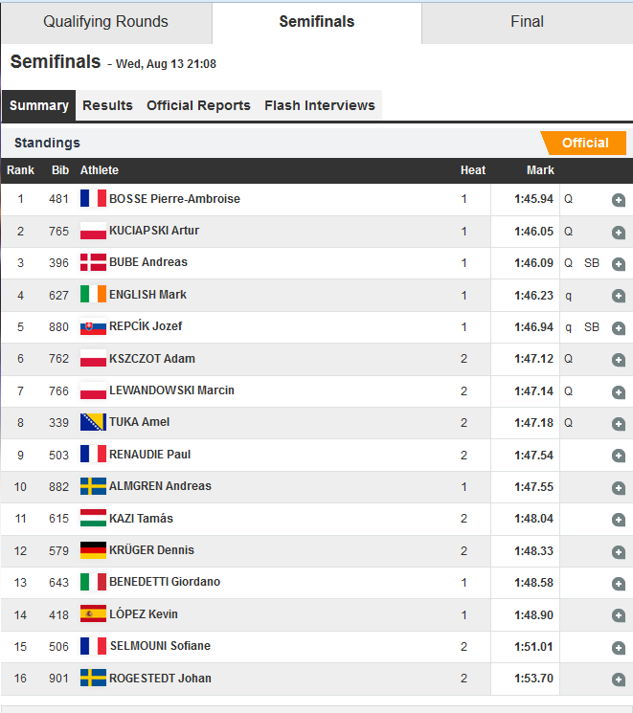
Task: Open the Results sub-tab
Action: coord(107,105)
